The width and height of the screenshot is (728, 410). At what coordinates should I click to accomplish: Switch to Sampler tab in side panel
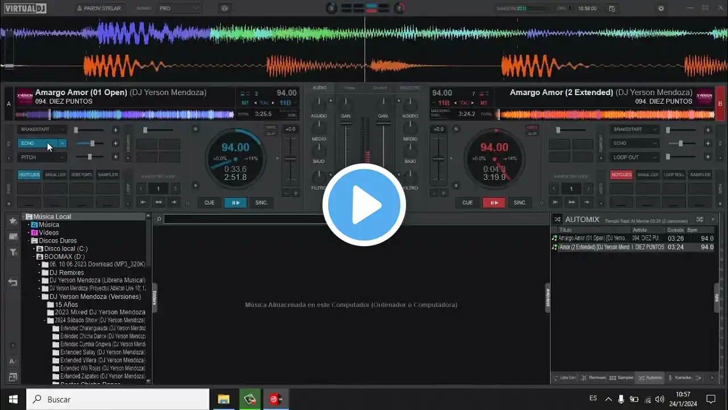pos(621,378)
